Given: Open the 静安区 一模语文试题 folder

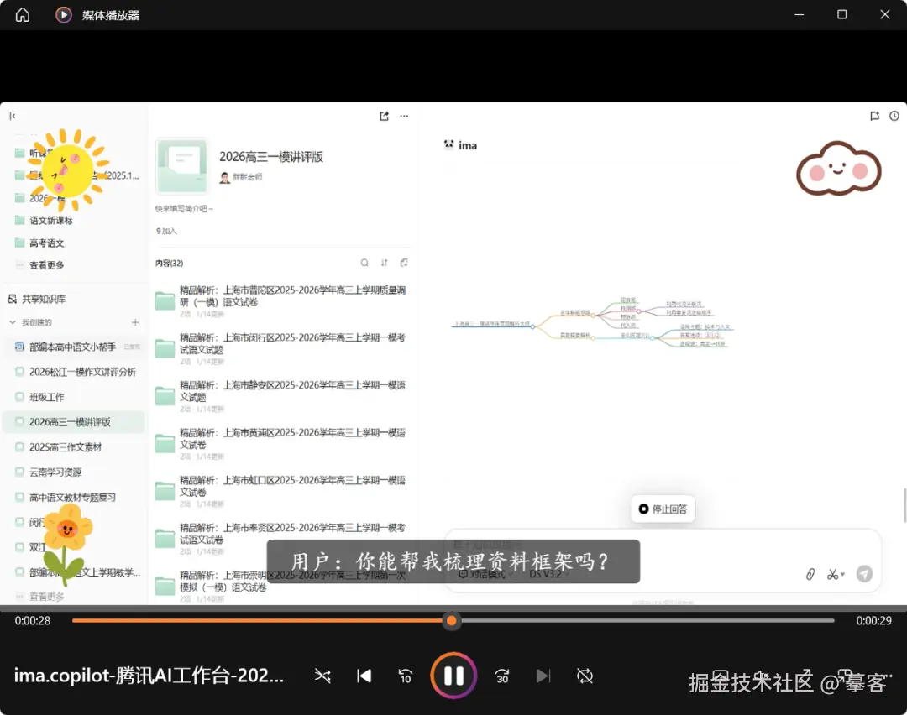Looking at the screenshot, I should click(x=280, y=395).
